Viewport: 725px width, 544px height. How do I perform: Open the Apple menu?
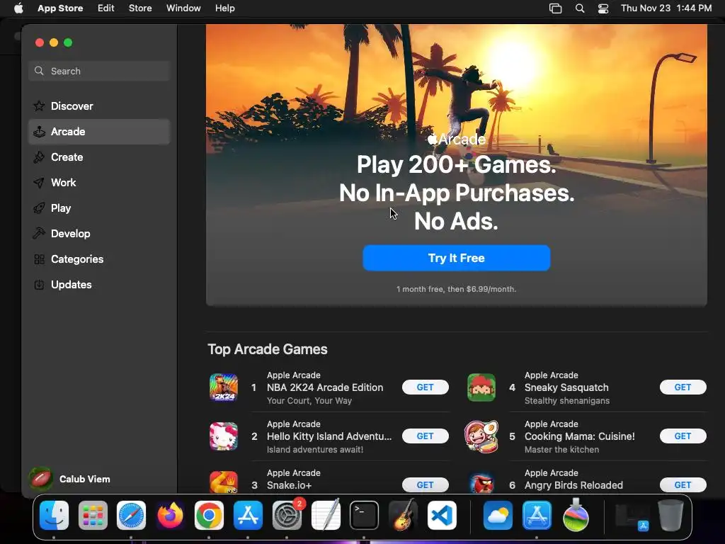point(18,8)
